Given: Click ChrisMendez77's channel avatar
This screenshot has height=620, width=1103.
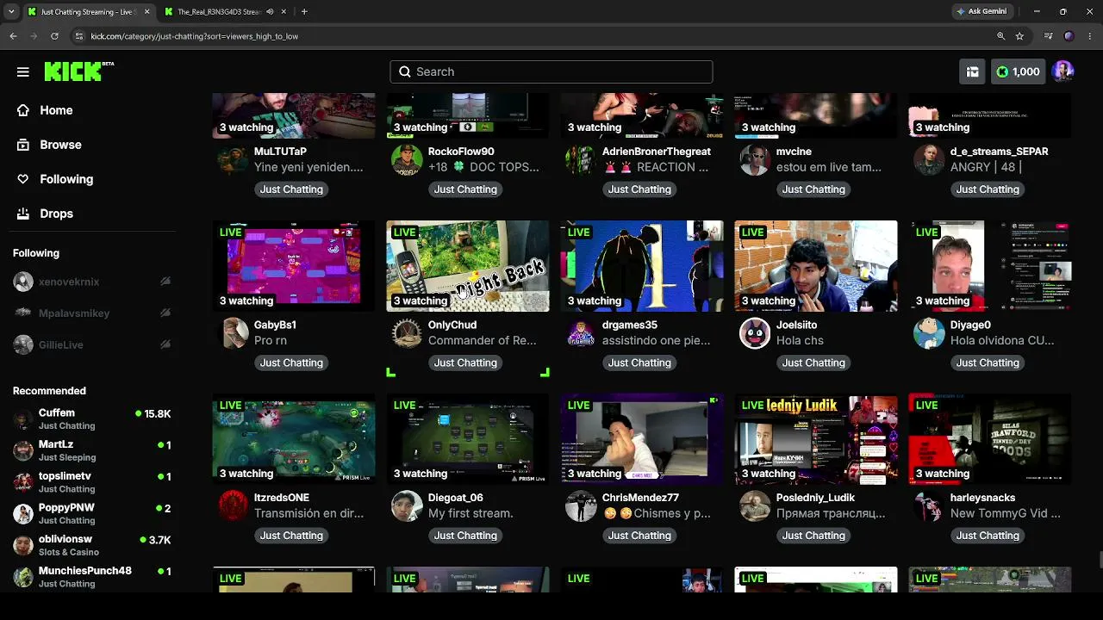Looking at the screenshot, I should [x=581, y=506].
